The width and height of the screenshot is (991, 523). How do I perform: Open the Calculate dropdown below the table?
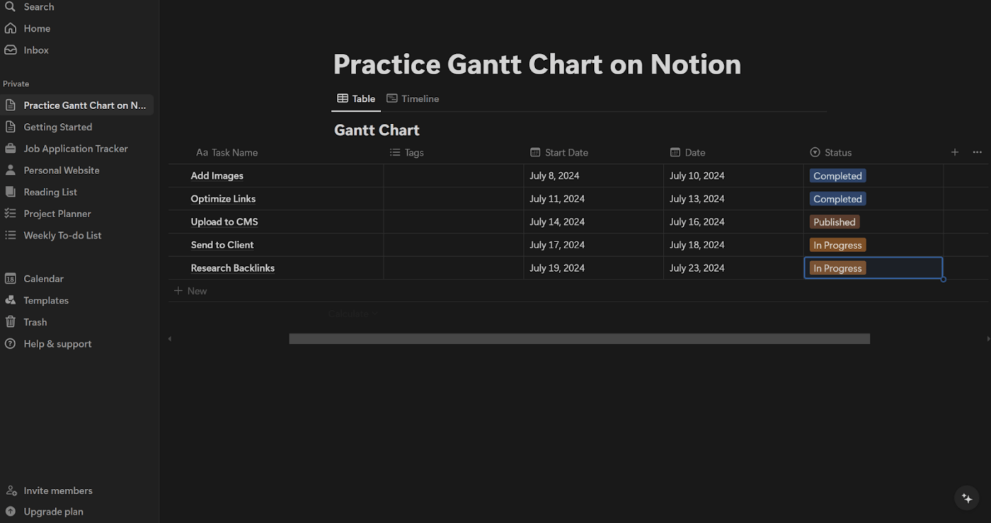(351, 313)
